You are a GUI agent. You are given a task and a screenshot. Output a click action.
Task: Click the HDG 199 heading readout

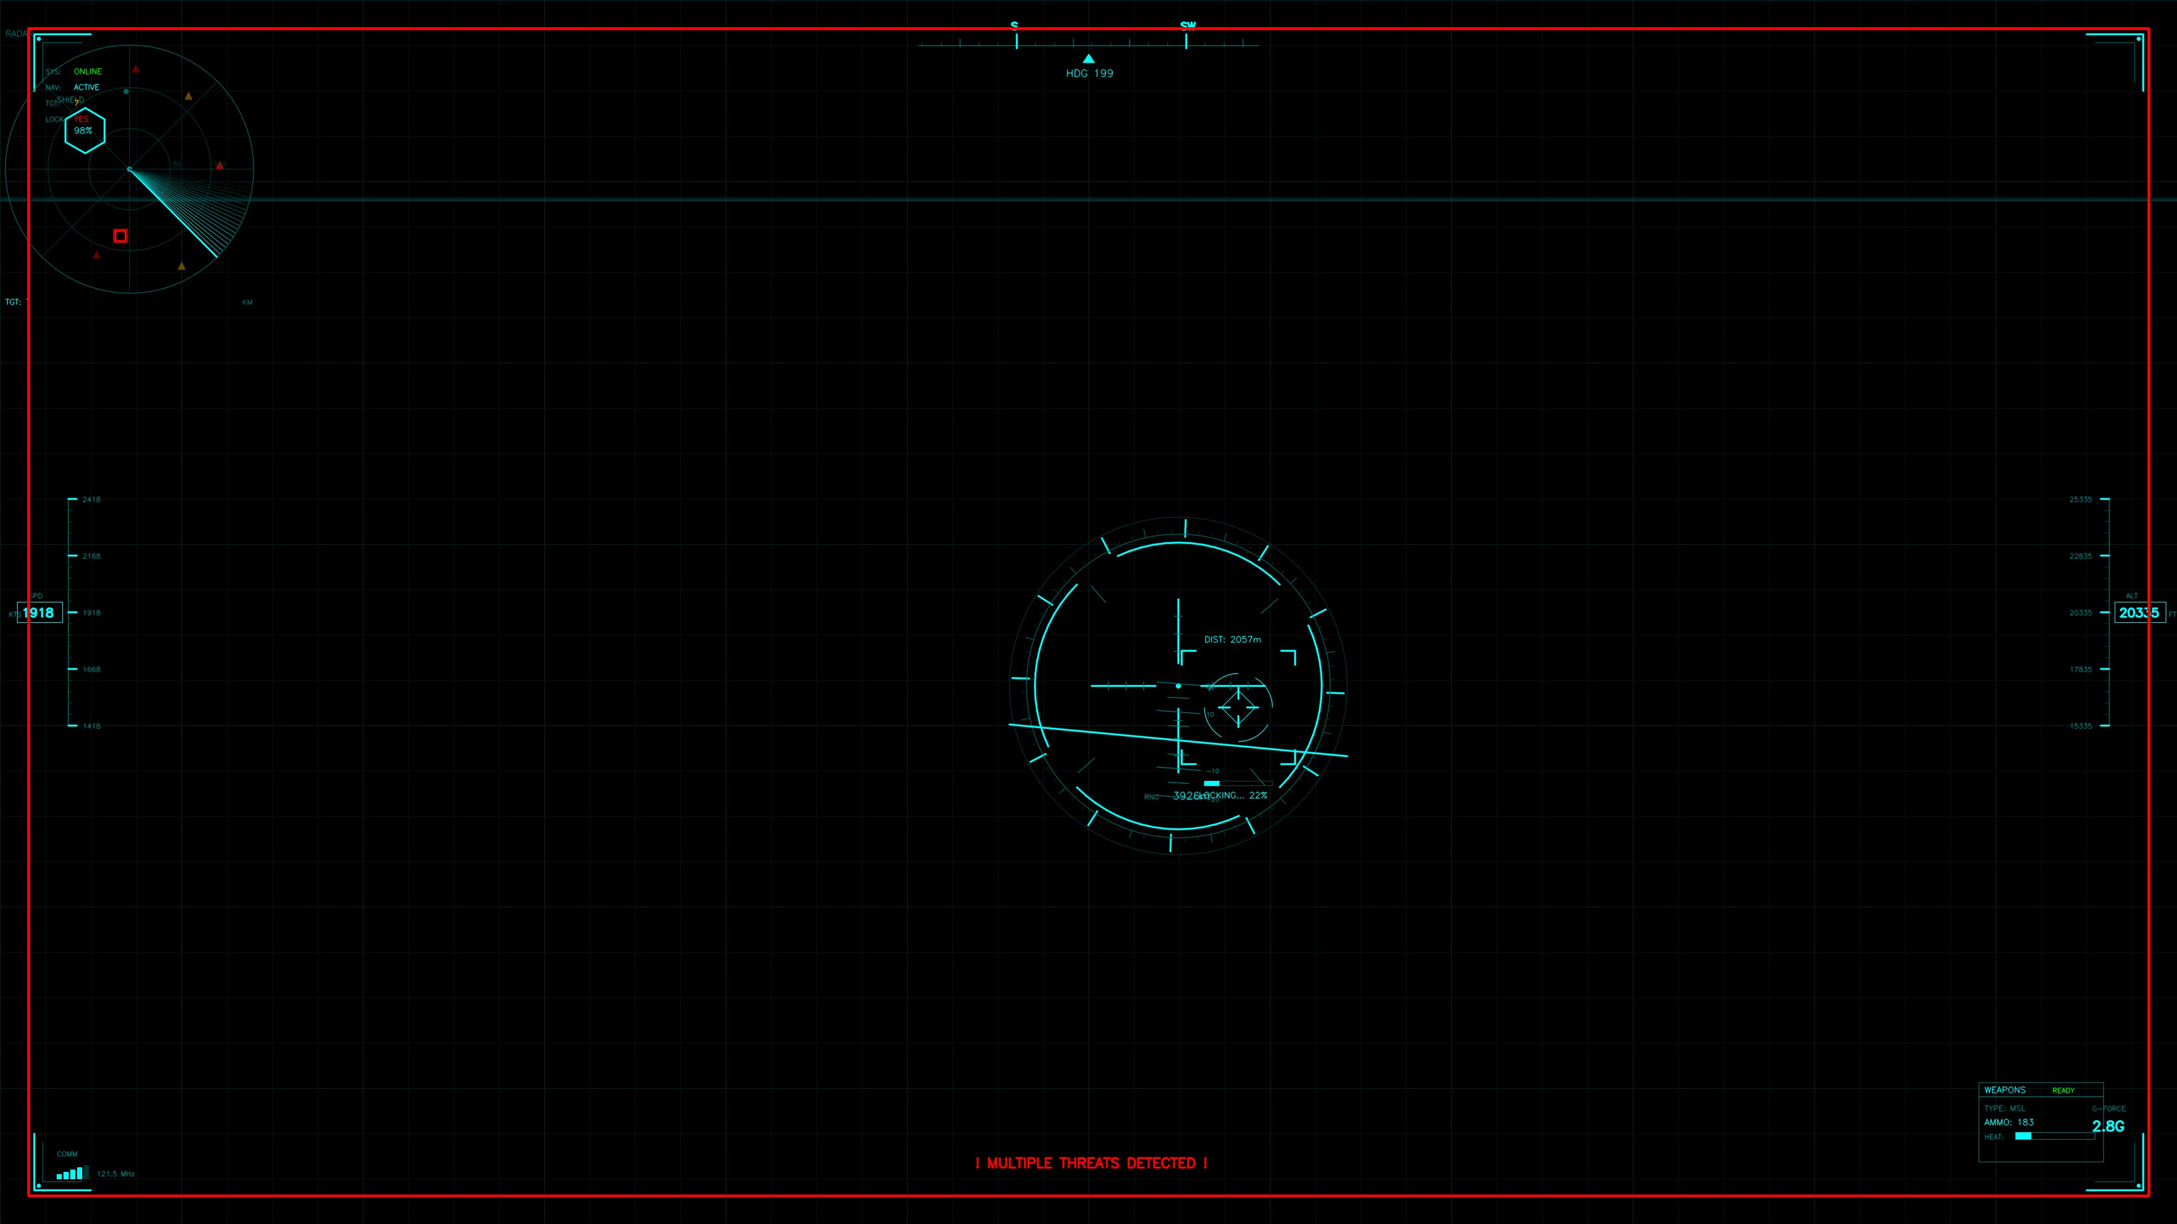point(1089,73)
